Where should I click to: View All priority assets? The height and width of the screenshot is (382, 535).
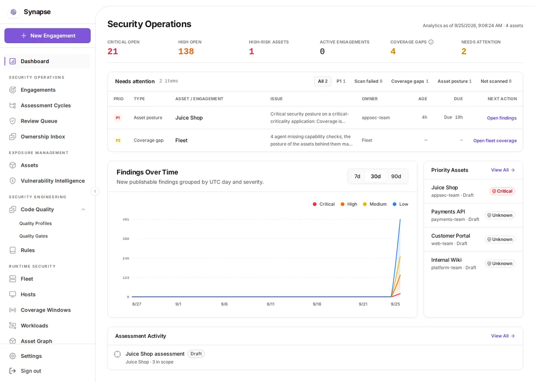pos(503,170)
